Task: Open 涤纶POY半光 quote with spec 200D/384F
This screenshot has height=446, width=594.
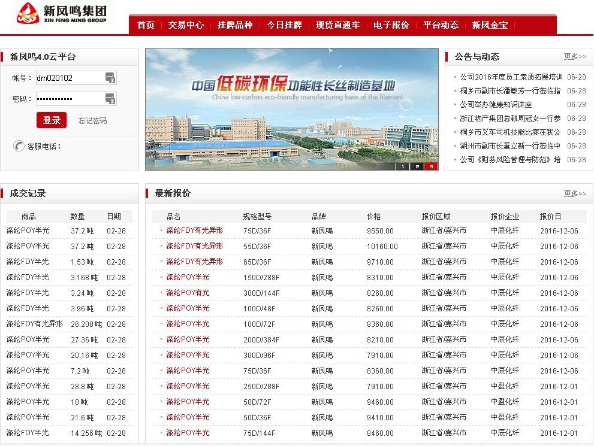Action: pos(188,339)
